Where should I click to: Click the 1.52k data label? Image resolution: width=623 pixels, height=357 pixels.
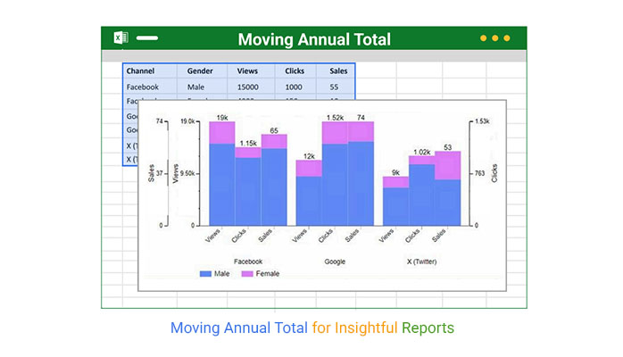tap(335, 118)
